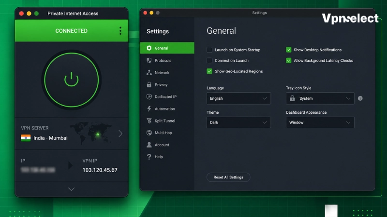Enable Connect on Launch checkbox
Screen dimensions: 387x217
point(209,60)
